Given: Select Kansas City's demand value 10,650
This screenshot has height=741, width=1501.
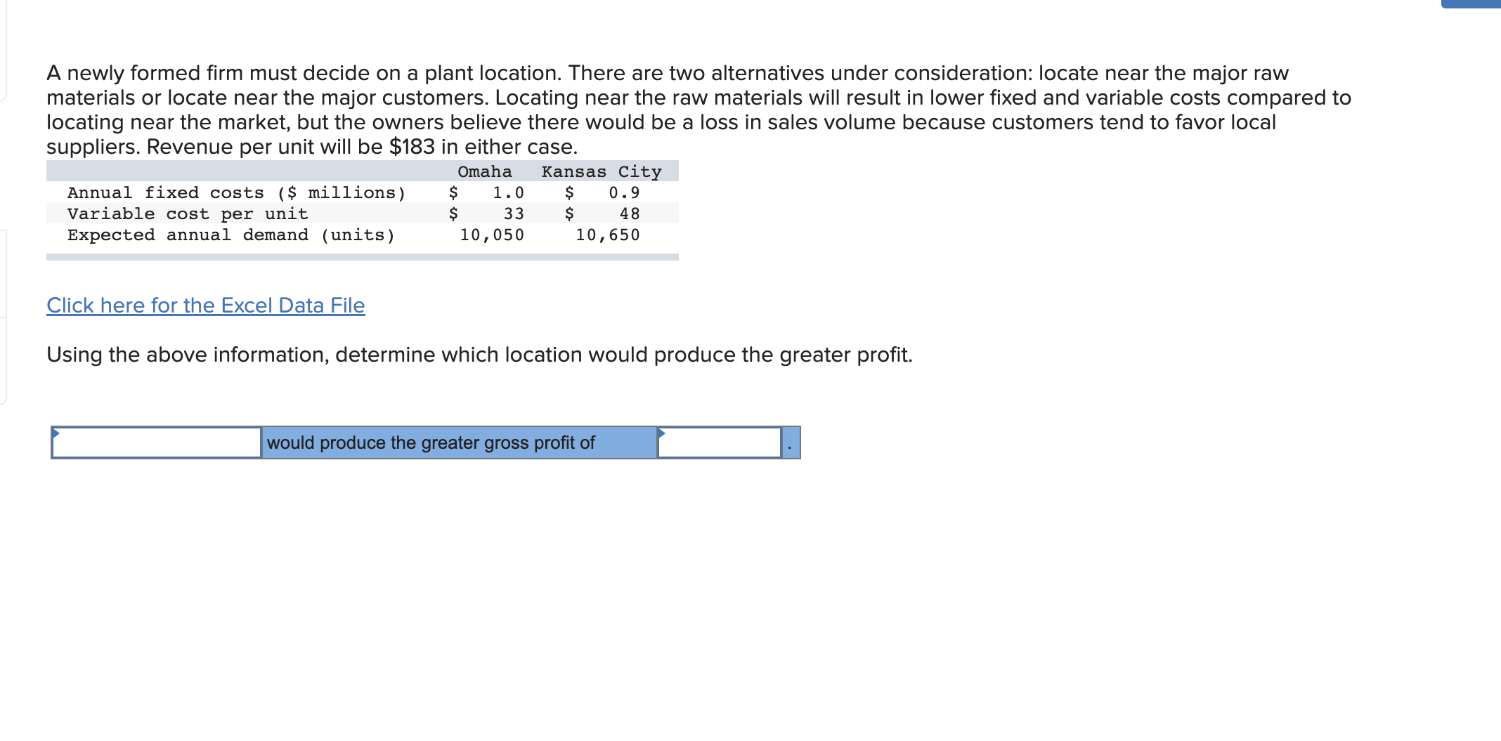Looking at the screenshot, I should tap(608, 235).
